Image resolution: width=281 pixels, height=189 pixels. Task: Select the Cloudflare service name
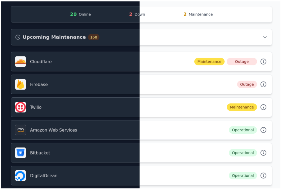tap(41, 62)
